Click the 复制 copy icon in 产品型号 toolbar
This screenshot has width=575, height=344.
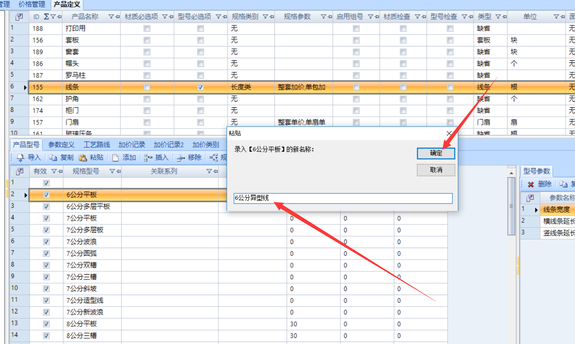click(x=53, y=158)
